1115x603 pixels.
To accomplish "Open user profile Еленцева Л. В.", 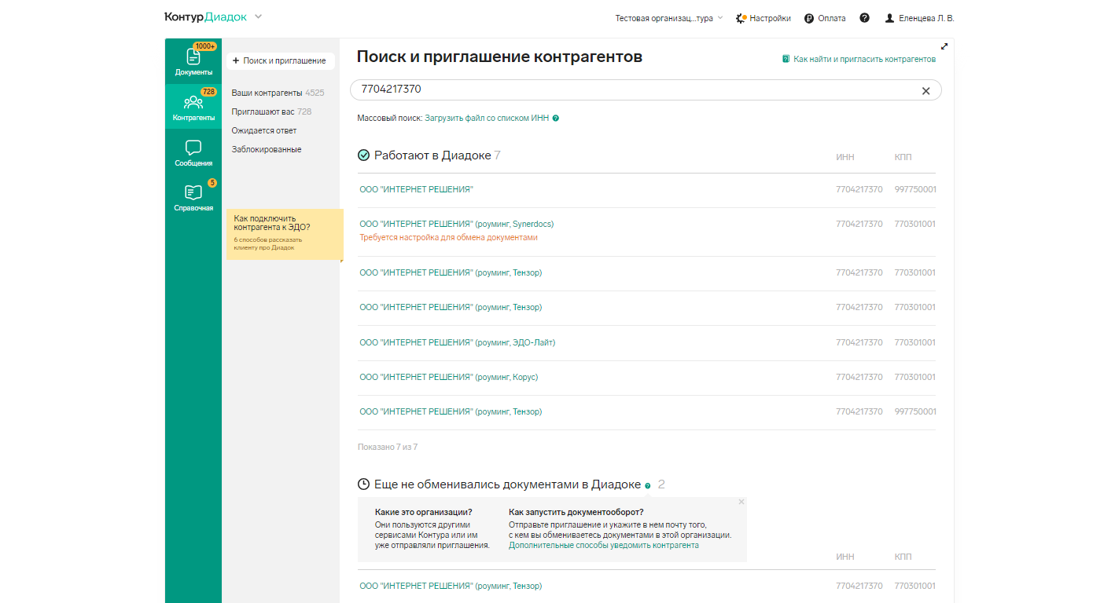I will point(919,18).
